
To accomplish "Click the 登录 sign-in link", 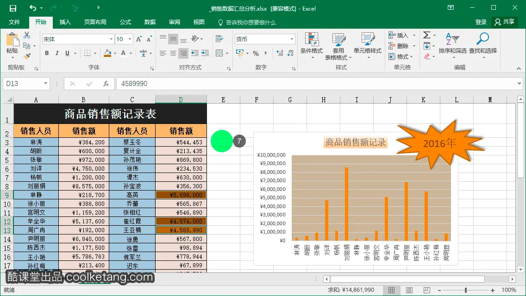I will click(x=481, y=22).
